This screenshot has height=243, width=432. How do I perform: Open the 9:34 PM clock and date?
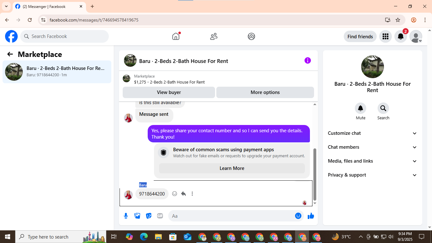[405, 237]
